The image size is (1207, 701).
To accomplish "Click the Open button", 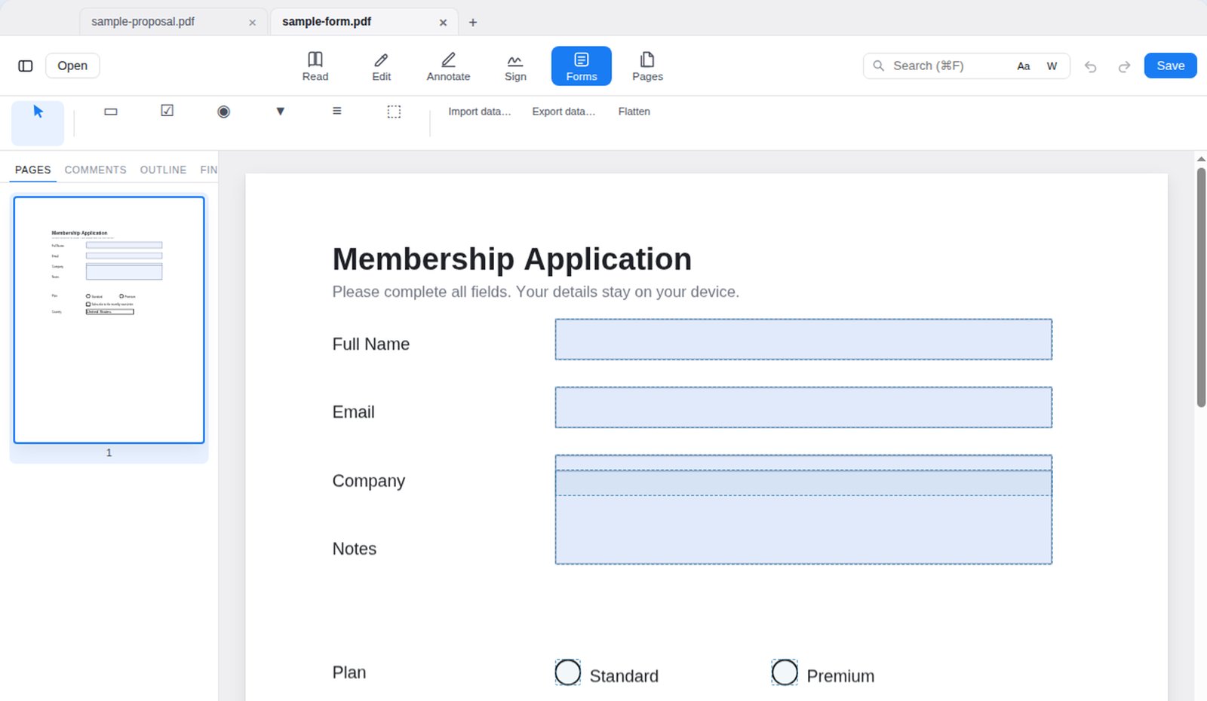I will coord(72,66).
